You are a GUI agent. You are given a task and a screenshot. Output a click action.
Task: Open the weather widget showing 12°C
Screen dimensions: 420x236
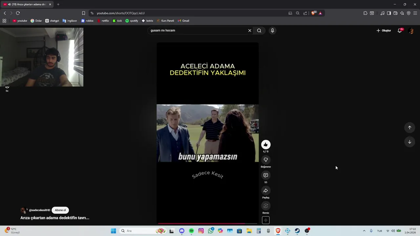[x=12, y=231]
